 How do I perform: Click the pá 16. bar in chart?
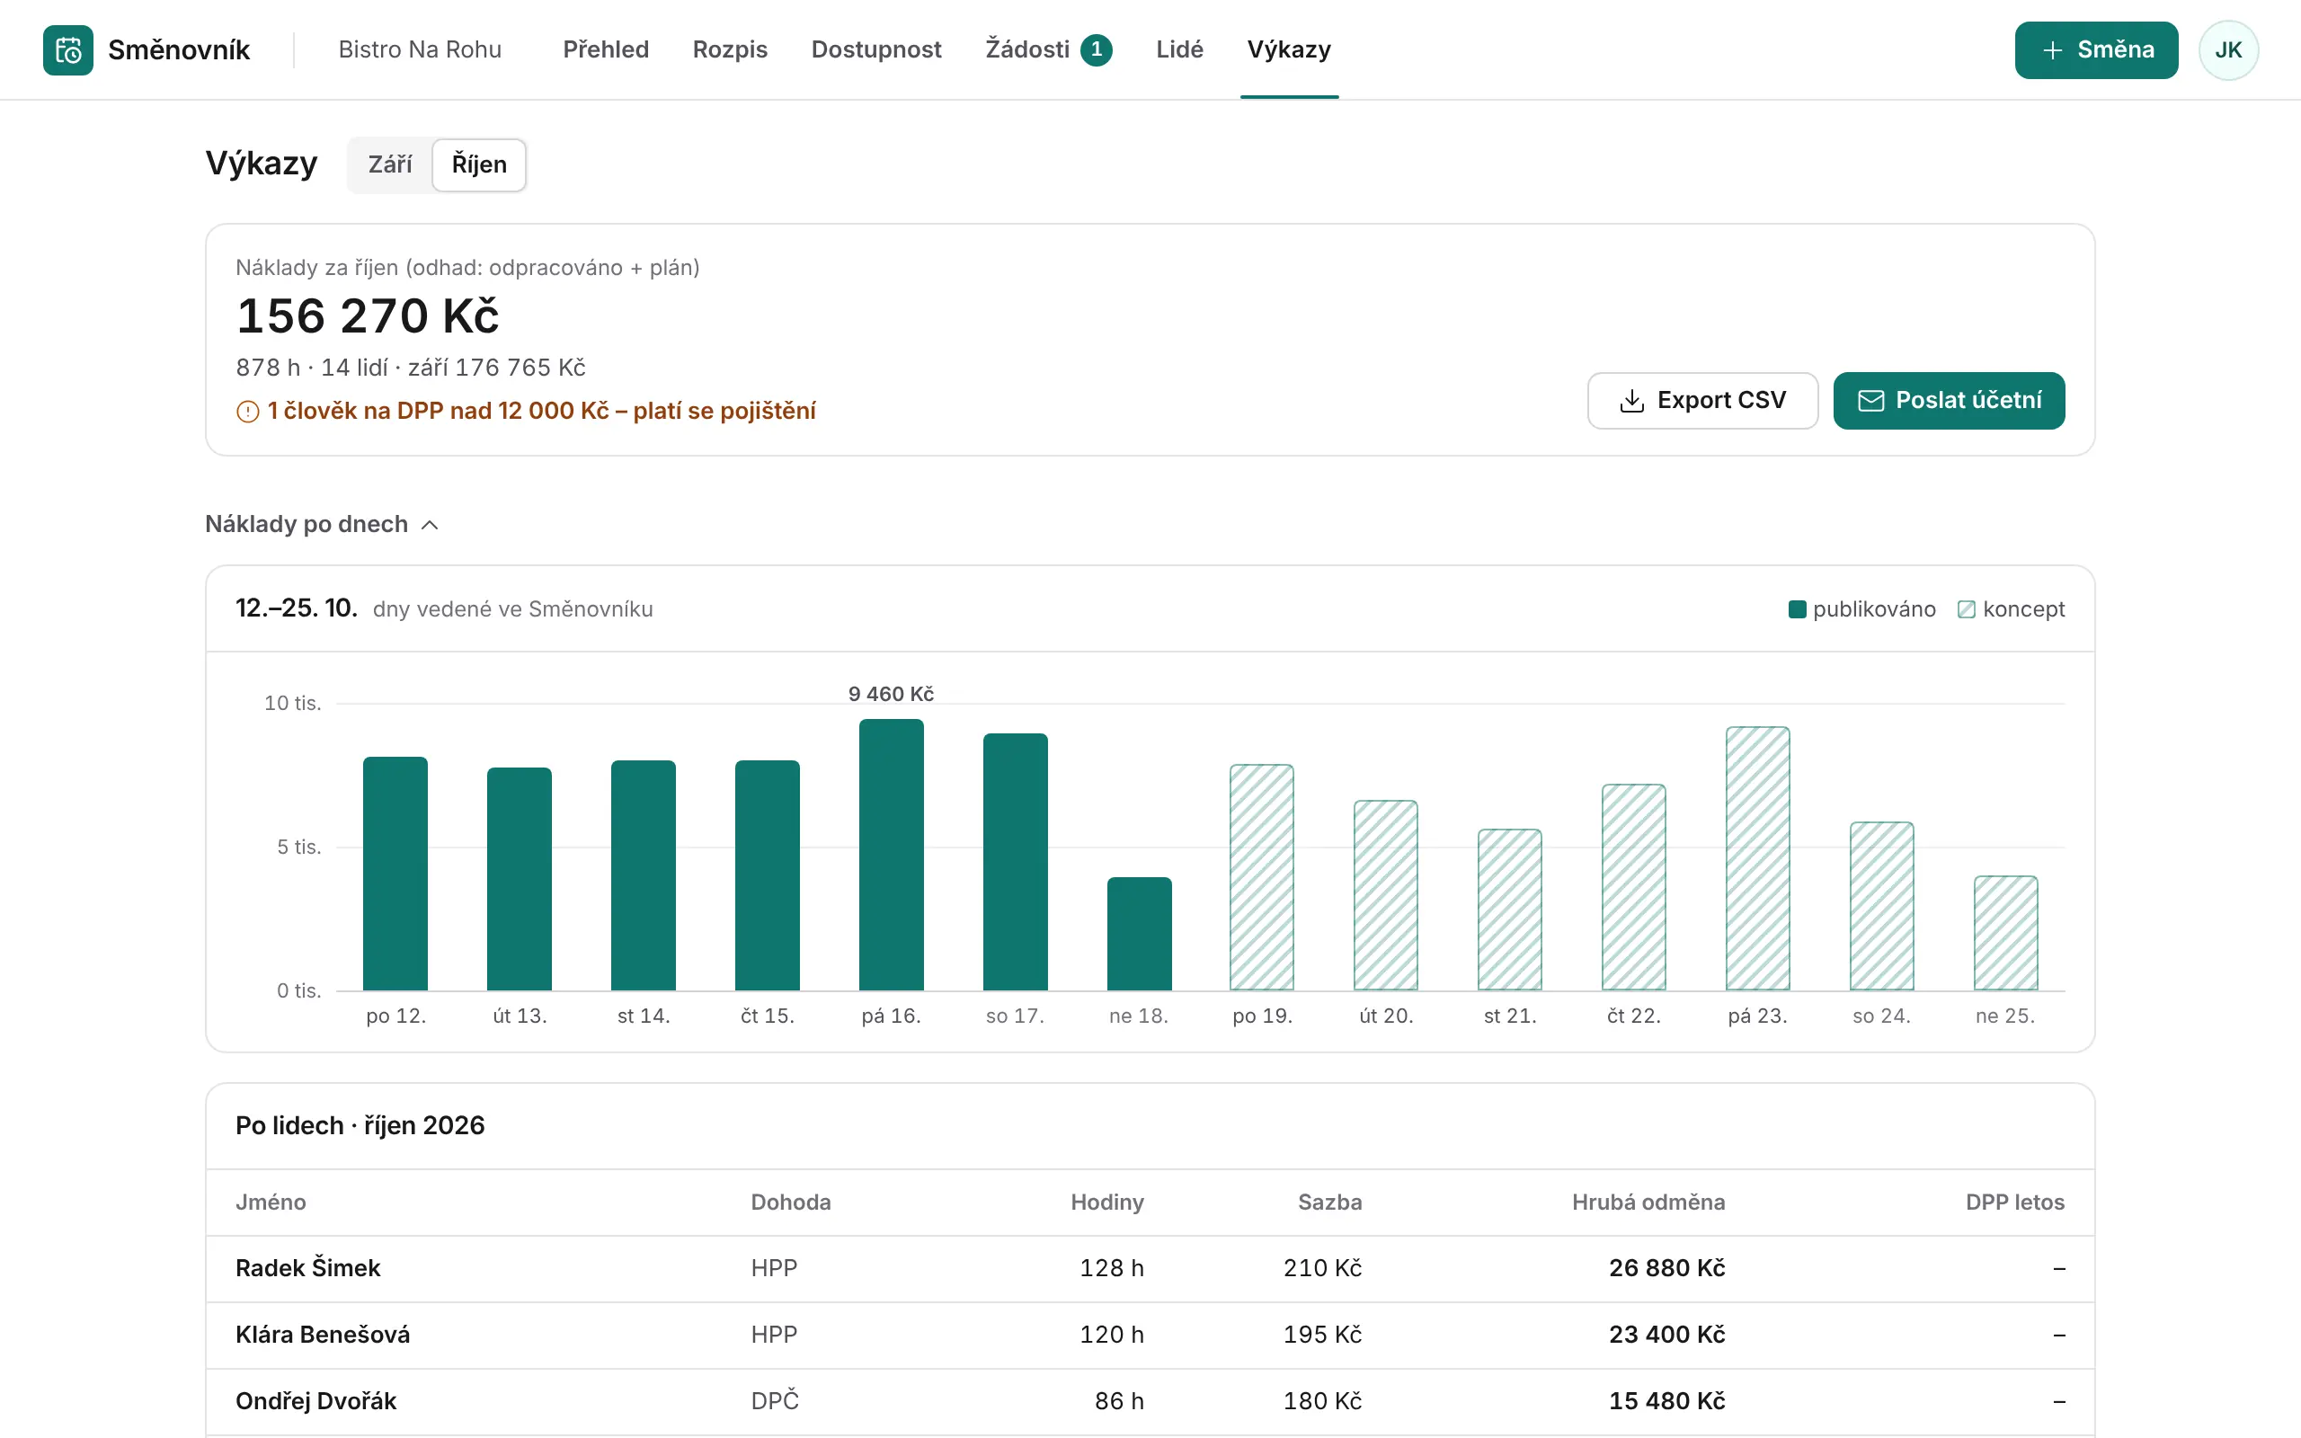point(891,855)
